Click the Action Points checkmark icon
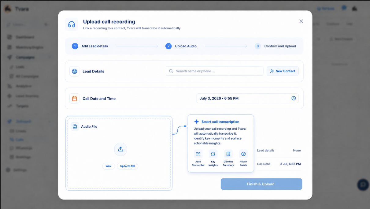370x209 pixels. pyautogui.click(x=243, y=154)
